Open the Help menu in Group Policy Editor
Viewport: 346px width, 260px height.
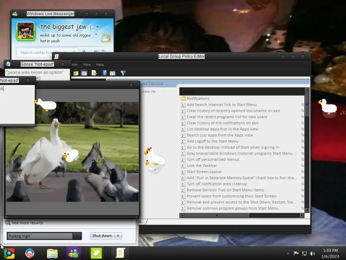coord(100,65)
